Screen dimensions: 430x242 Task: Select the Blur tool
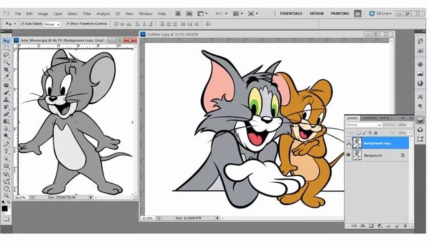pyautogui.click(x=6, y=128)
